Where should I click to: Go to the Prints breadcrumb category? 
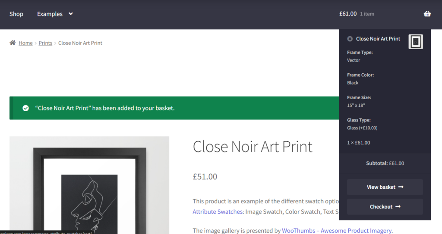[x=45, y=43]
